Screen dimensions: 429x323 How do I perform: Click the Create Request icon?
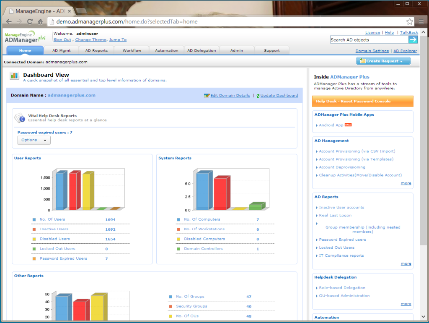[363, 61]
